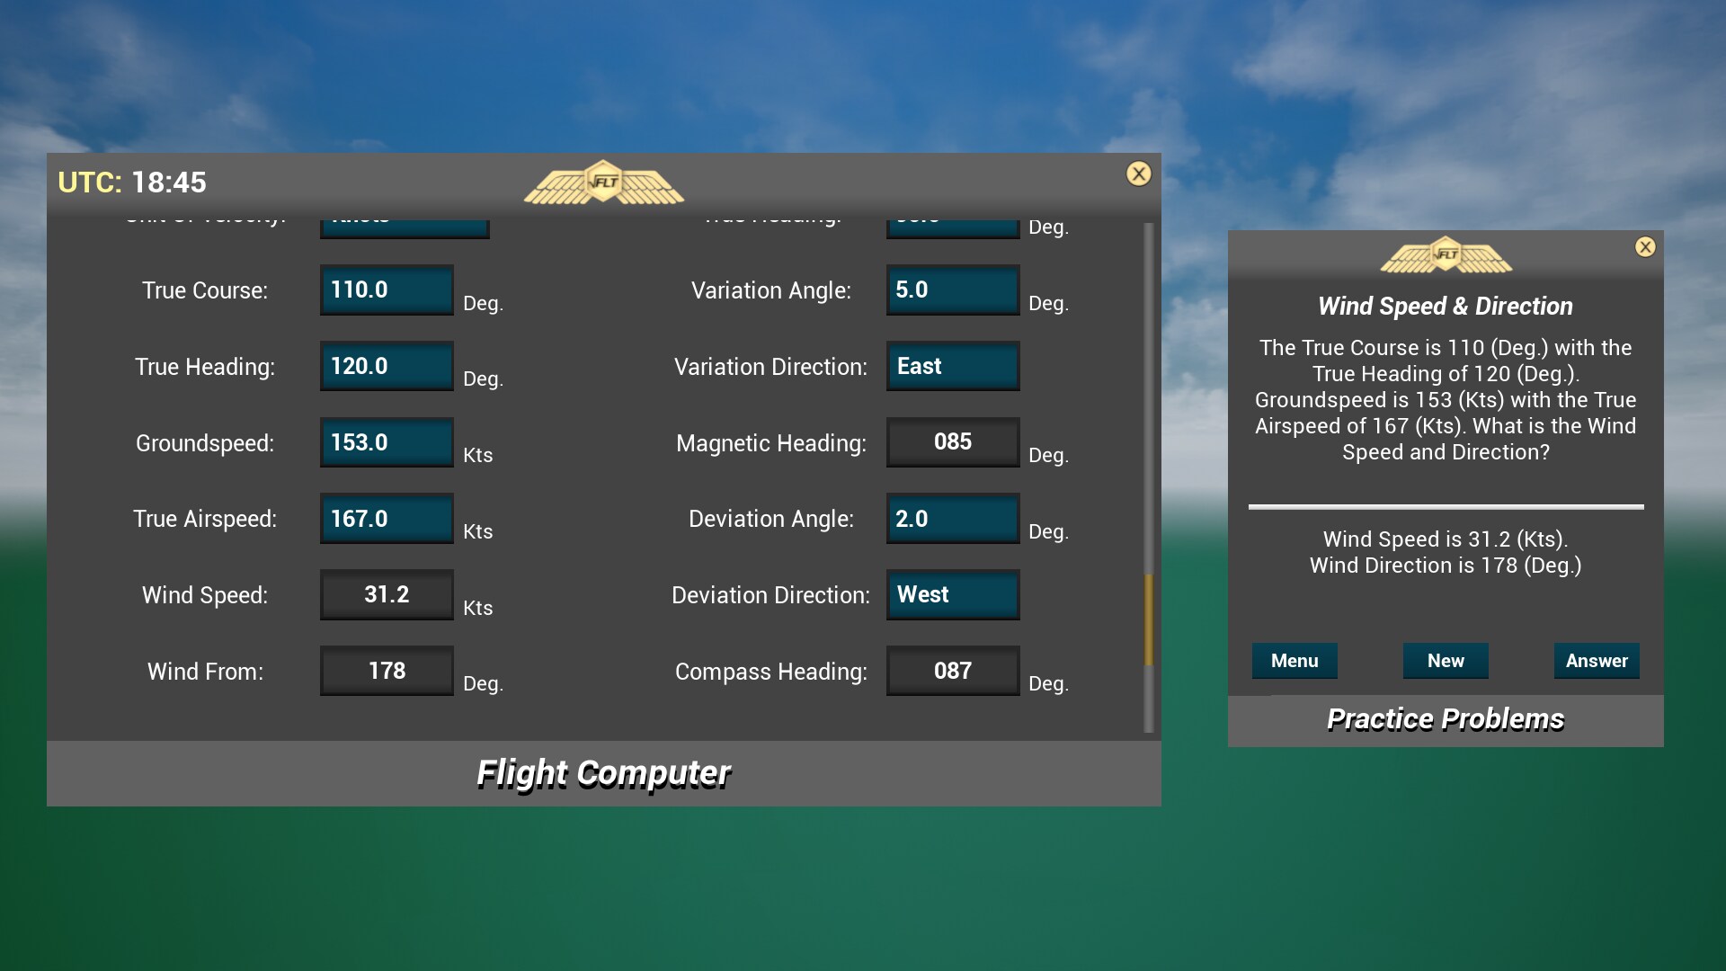Viewport: 1726px width, 971px height.
Task: Click the FLT emblem atop Practice Problems panel
Action: coord(1445,254)
